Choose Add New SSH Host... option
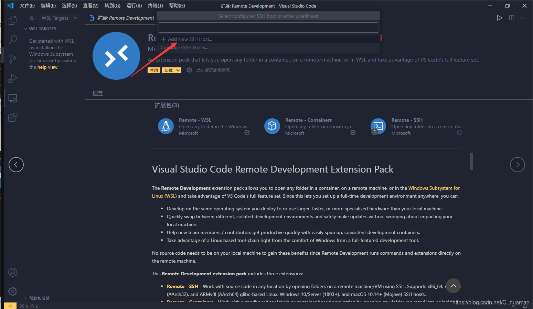Screen dimensions: 533x309 [x=268, y=39]
